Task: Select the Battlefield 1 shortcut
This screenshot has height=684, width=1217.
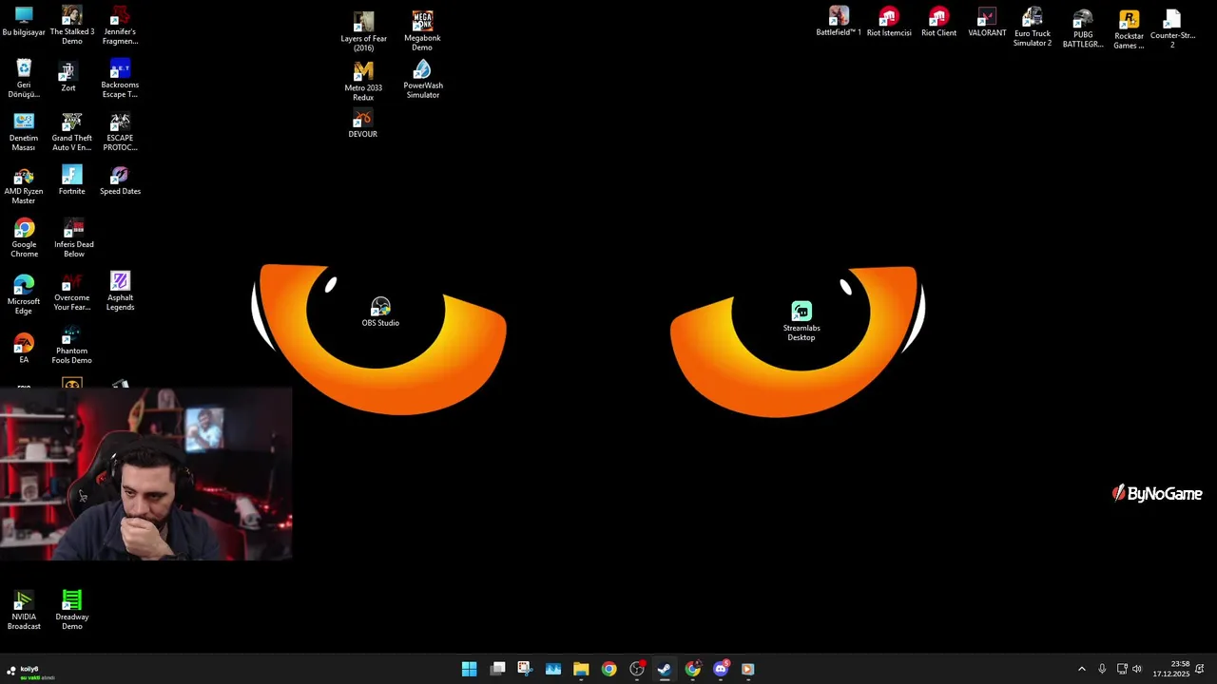Action: [839, 22]
